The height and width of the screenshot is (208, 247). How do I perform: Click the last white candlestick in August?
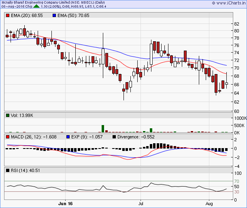click(226, 83)
